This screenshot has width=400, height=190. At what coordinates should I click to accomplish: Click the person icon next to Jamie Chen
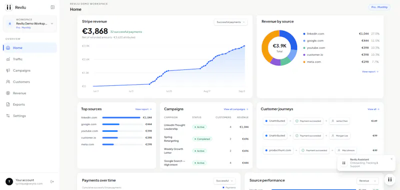pos(332,121)
